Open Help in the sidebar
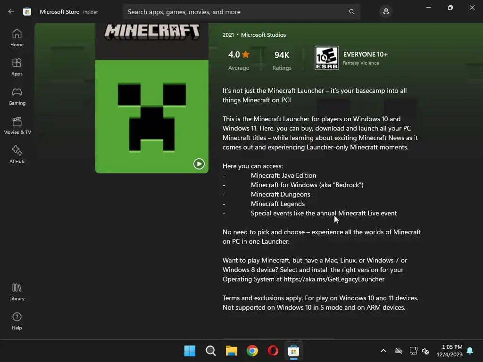Image resolution: width=483 pixels, height=362 pixels. 17,321
